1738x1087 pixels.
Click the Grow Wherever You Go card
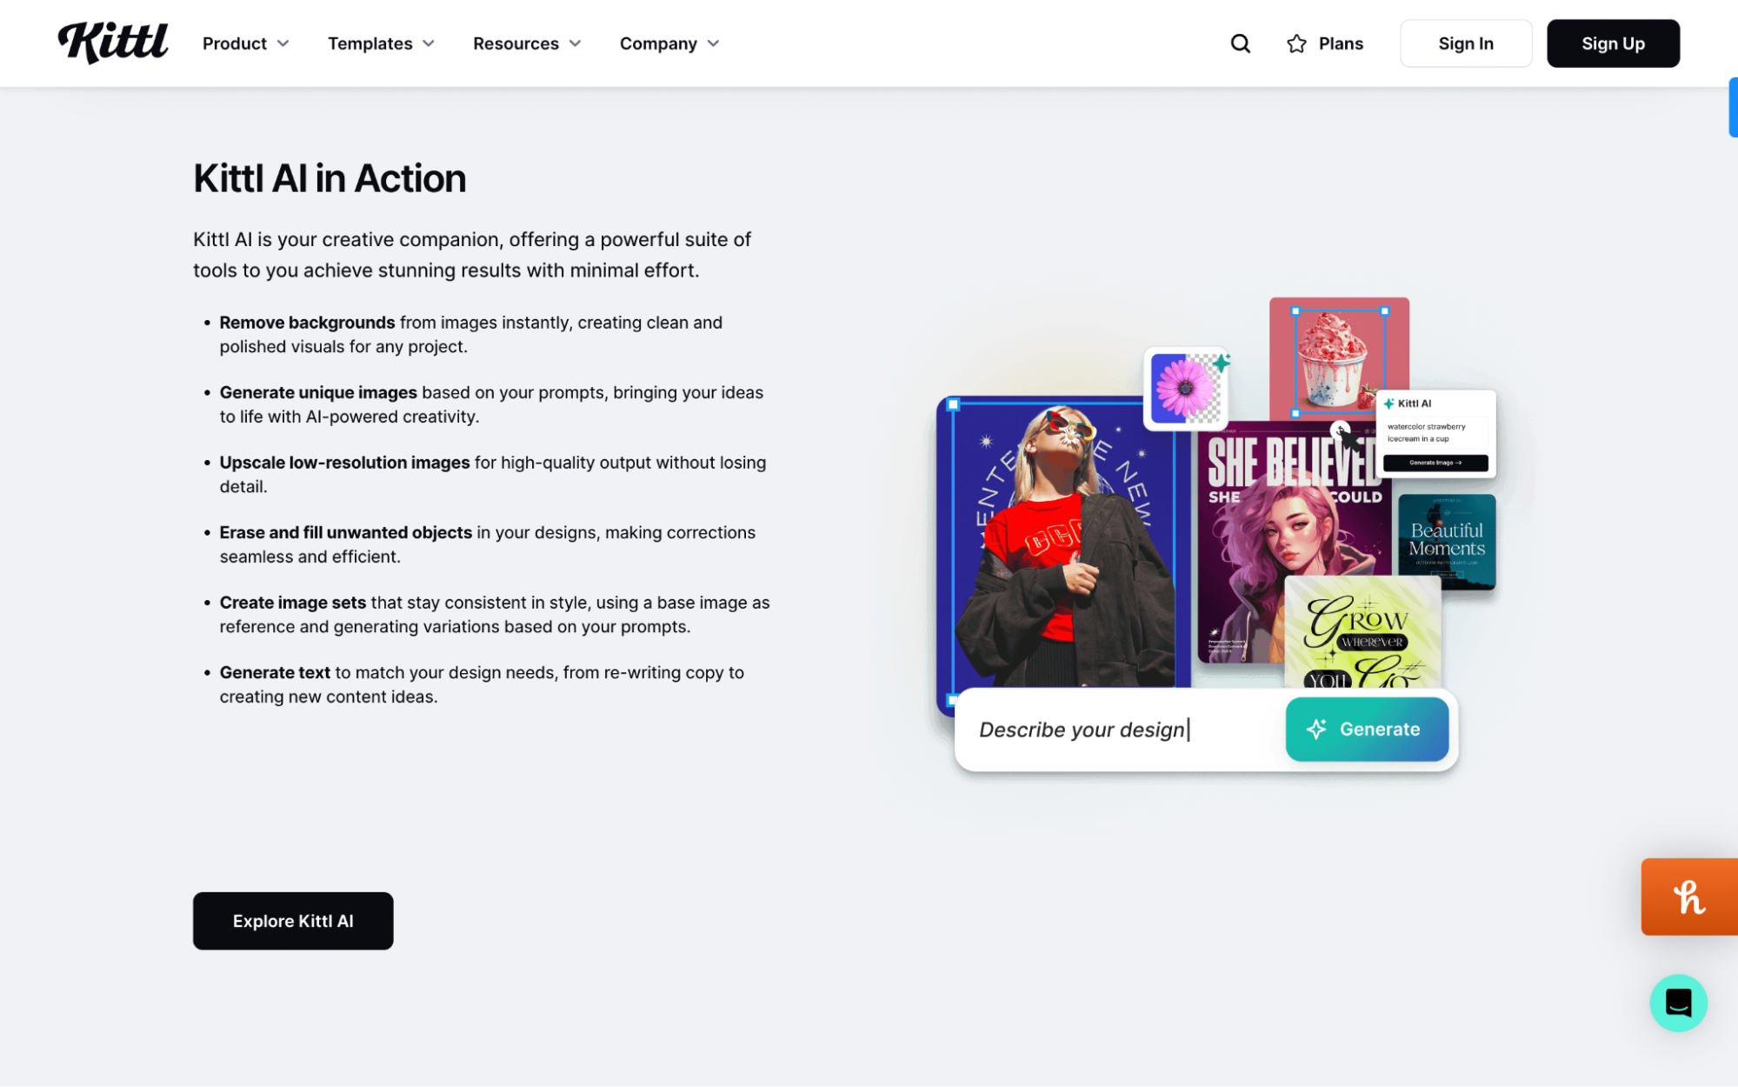tap(1362, 632)
